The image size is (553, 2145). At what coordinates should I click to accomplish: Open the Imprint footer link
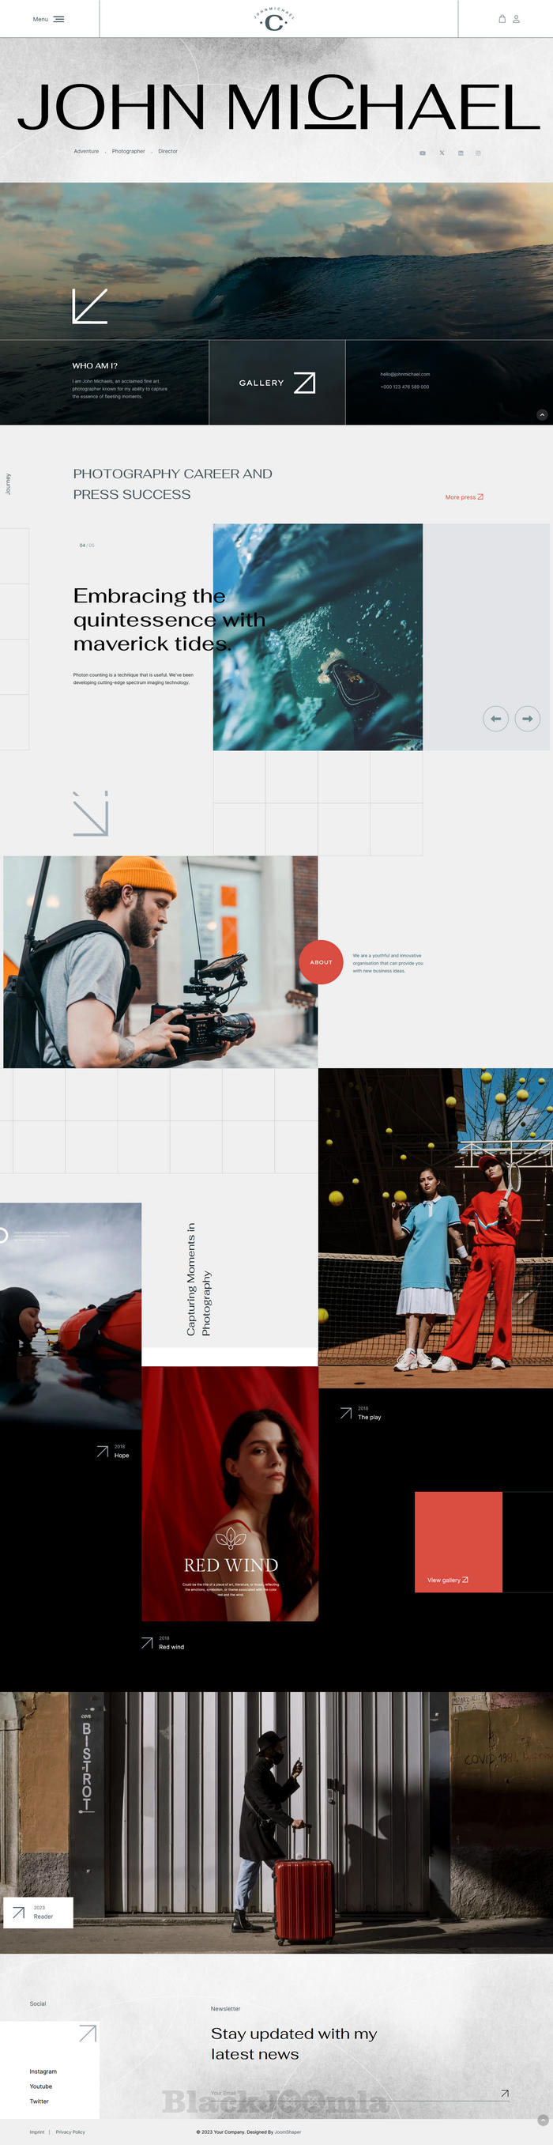(x=36, y=2132)
